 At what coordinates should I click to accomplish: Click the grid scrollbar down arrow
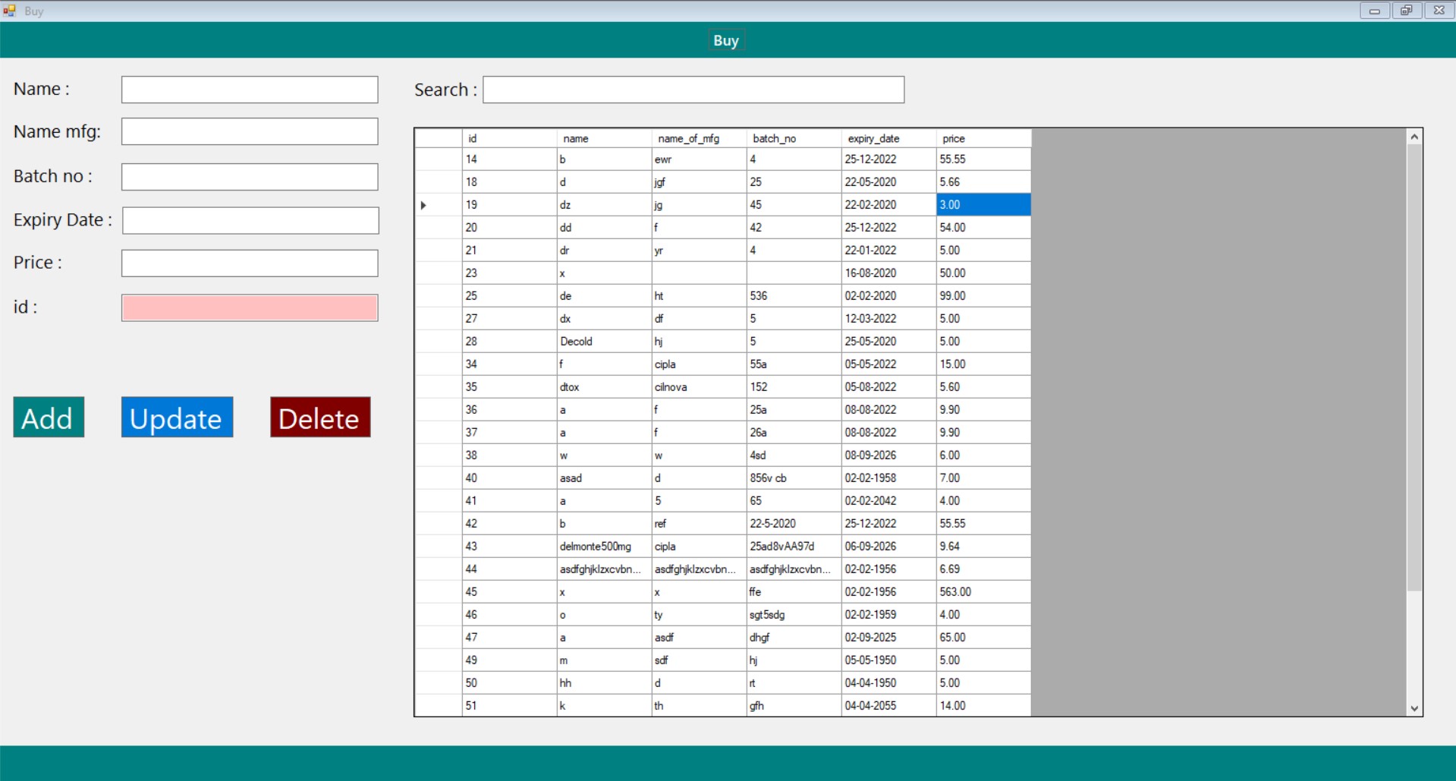[x=1414, y=708]
